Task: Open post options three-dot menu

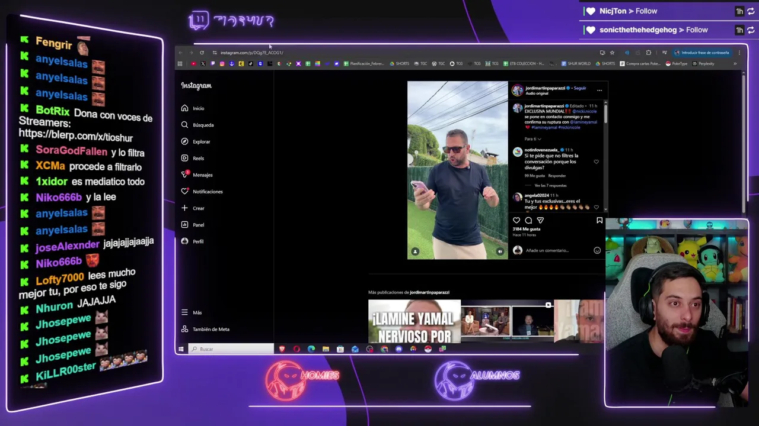Action: [599, 91]
